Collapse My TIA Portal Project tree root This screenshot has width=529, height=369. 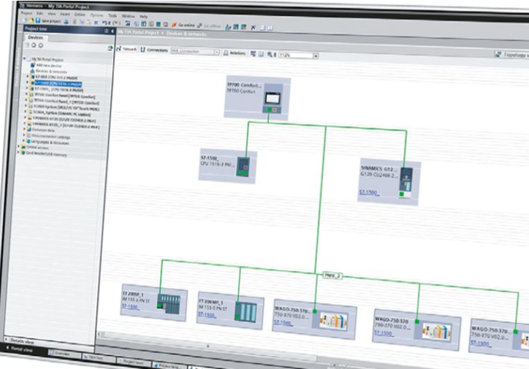click(x=24, y=58)
